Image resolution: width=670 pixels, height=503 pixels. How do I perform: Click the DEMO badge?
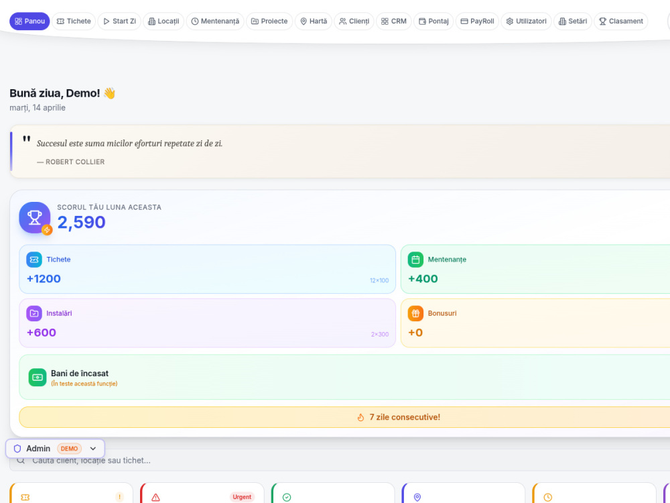pyautogui.click(x=69, y=449)
